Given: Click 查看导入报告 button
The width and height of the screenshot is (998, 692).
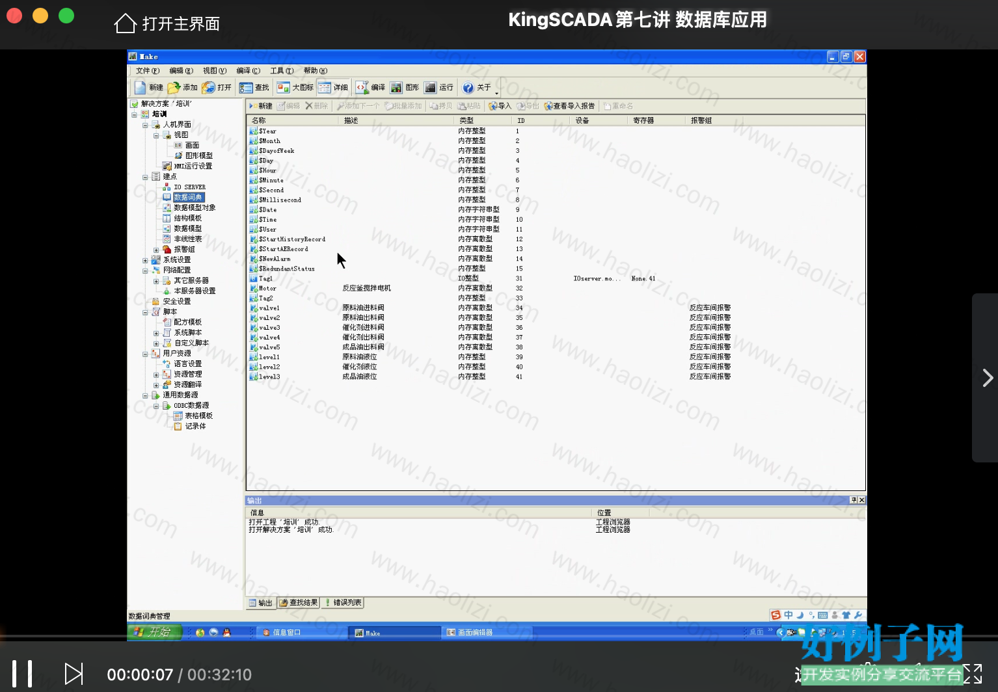Looking at the screenshot, I should click(569, 106).
